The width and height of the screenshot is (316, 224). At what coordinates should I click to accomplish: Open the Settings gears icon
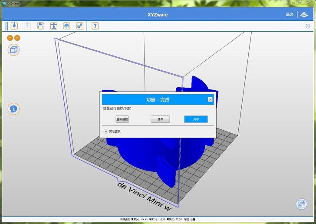[x=79, y=26]
